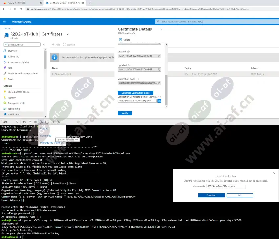Browse for verification certificate file
The image size is (279, 239).
[x=160, y=101]
